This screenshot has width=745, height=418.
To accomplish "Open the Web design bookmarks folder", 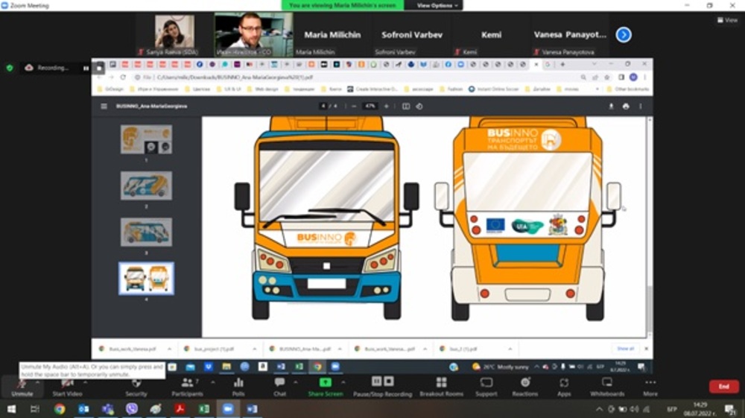I will tap(263, 89).
